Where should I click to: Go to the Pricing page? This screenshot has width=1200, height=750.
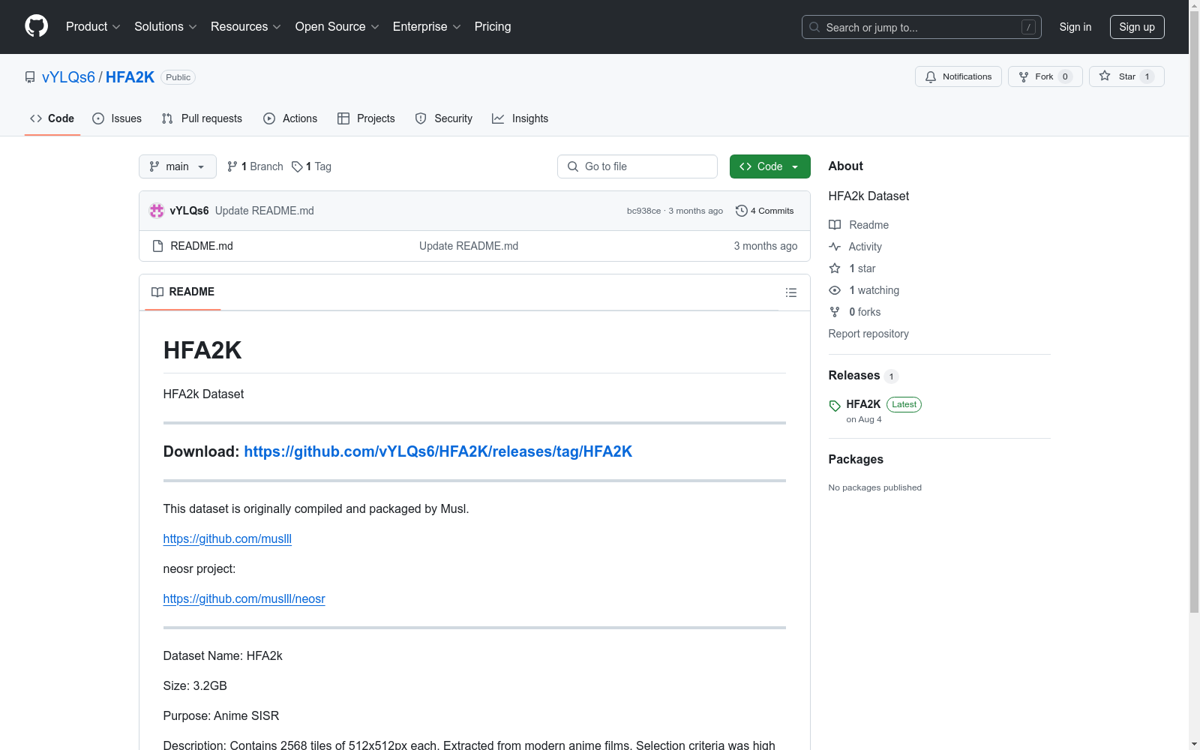[x=493, y=27]
